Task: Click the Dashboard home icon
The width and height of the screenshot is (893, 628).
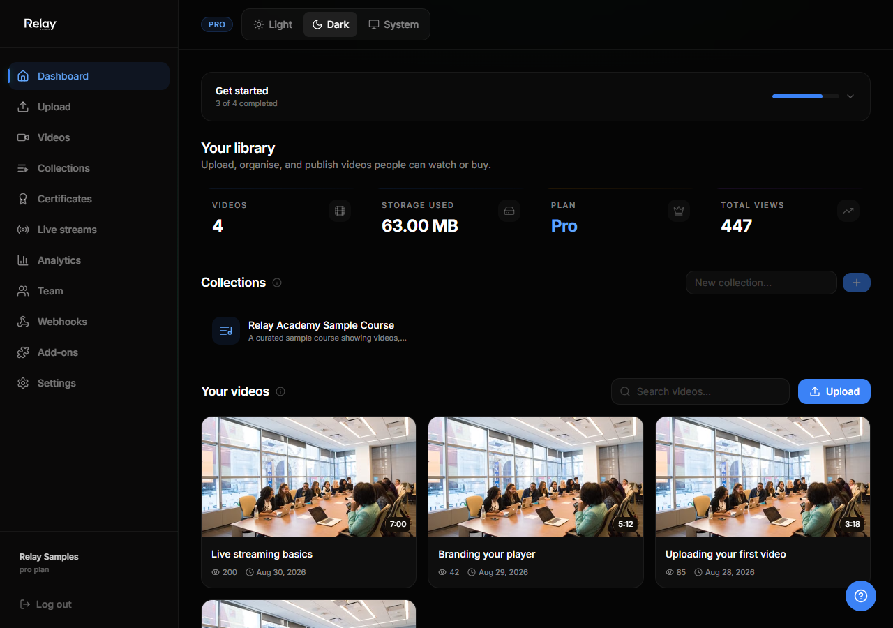Action: [x=23, y=76]
